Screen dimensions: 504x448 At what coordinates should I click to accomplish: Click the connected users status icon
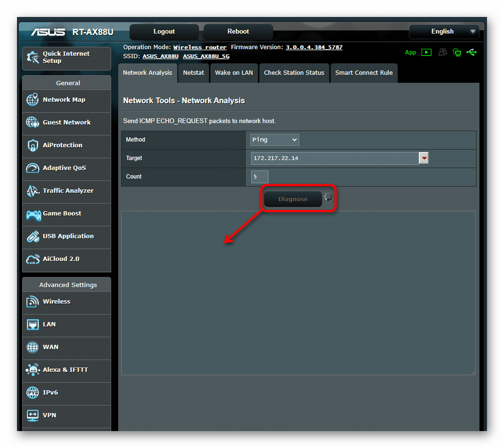coord(442,52)
